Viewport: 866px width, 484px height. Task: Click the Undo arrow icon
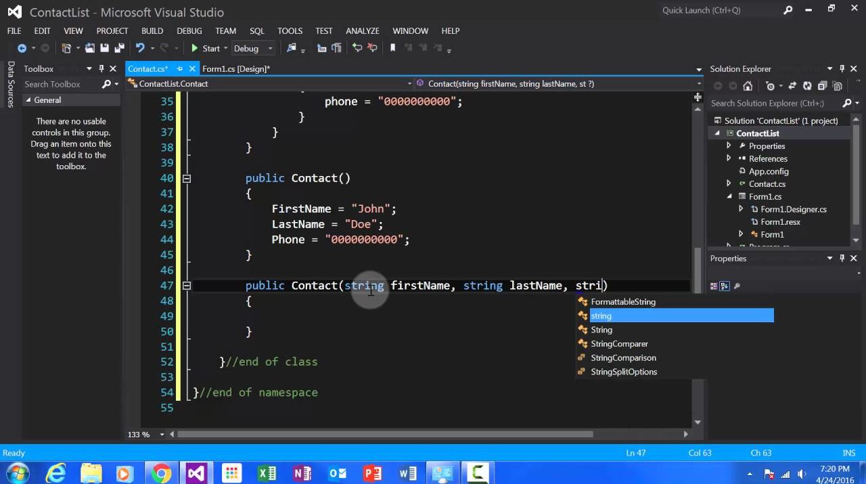139,48
